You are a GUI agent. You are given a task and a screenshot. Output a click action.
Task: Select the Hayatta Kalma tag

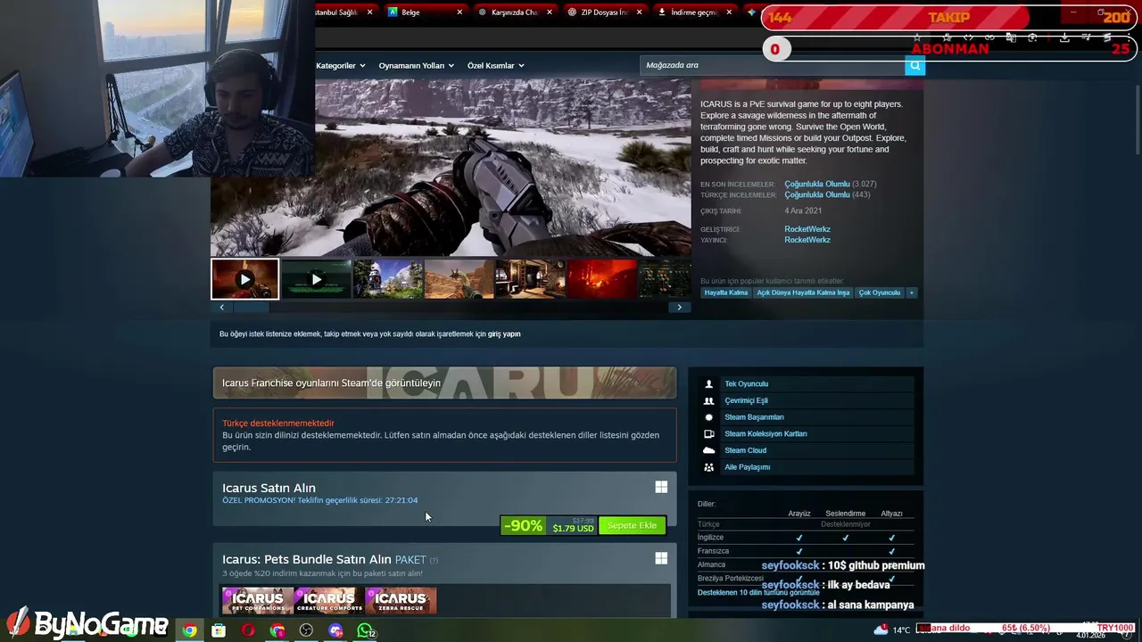point(726,292)
